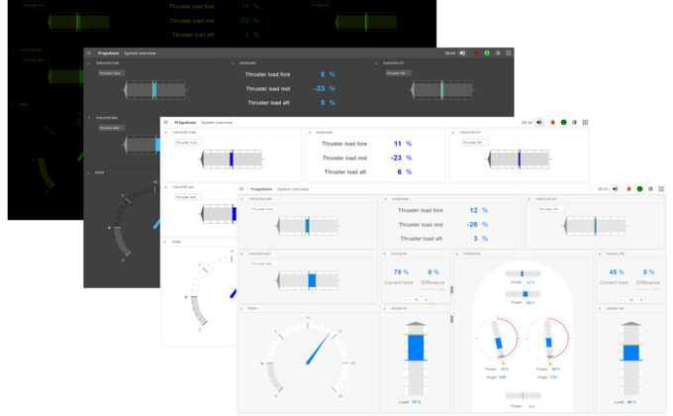
Task: Open the hamburger menu in the front light window
Action: (x=242, y=188)
